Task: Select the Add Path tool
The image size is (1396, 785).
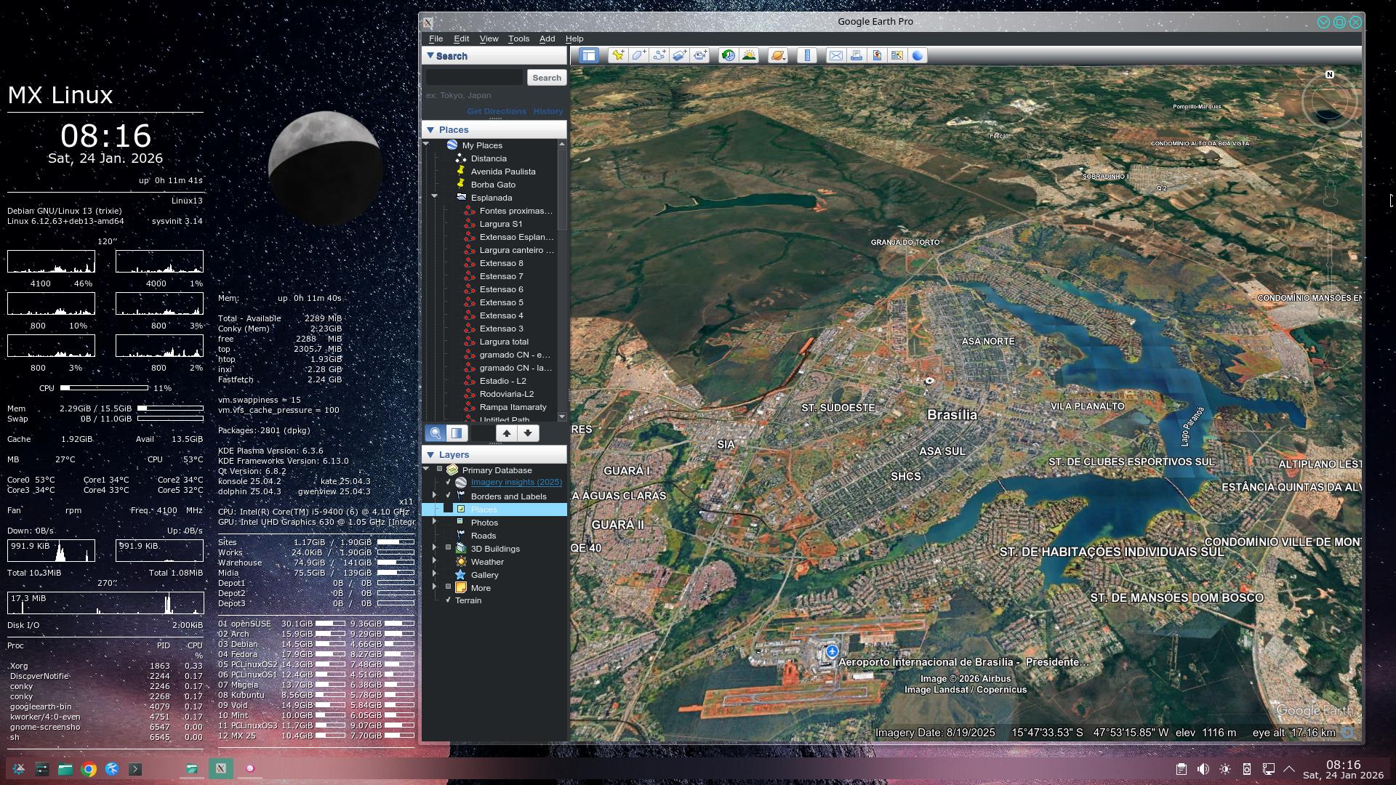Action: click(659, 55)
